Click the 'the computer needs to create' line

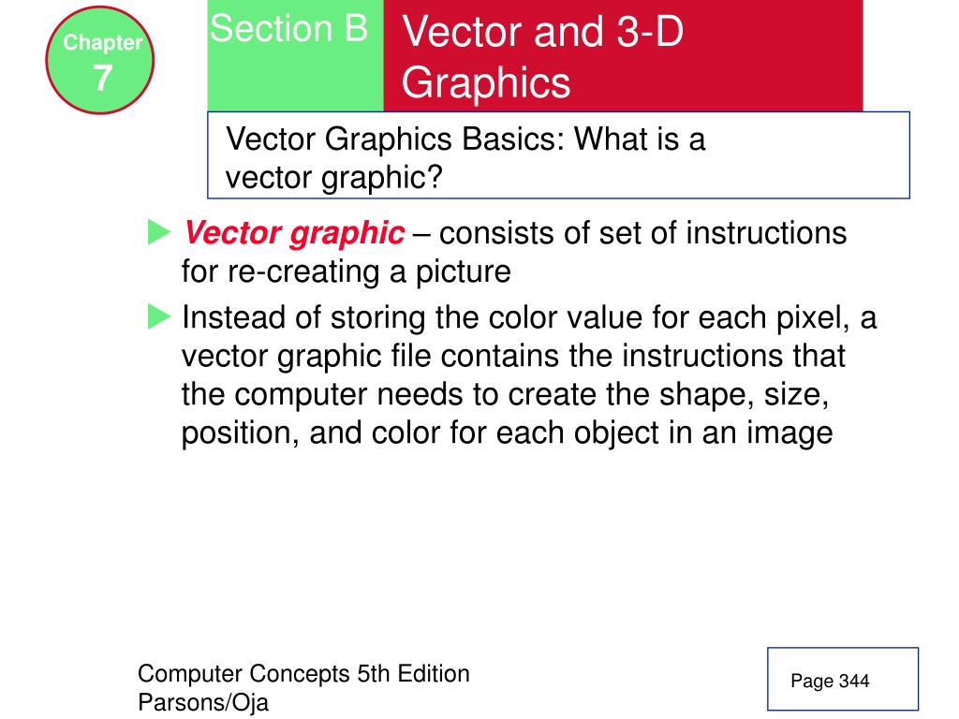[505, 394]
